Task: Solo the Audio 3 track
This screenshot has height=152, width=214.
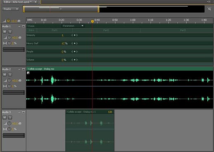Action: pyautogui.click(x=10, y=117)
